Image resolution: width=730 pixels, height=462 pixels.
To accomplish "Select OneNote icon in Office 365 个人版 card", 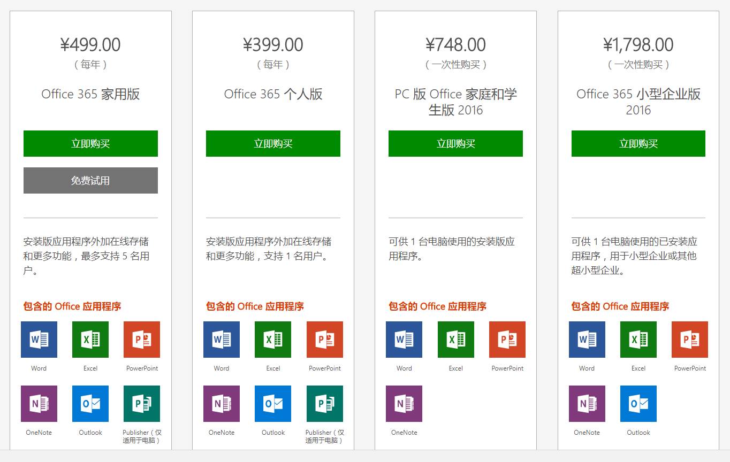I will click(x=222, y=404).
